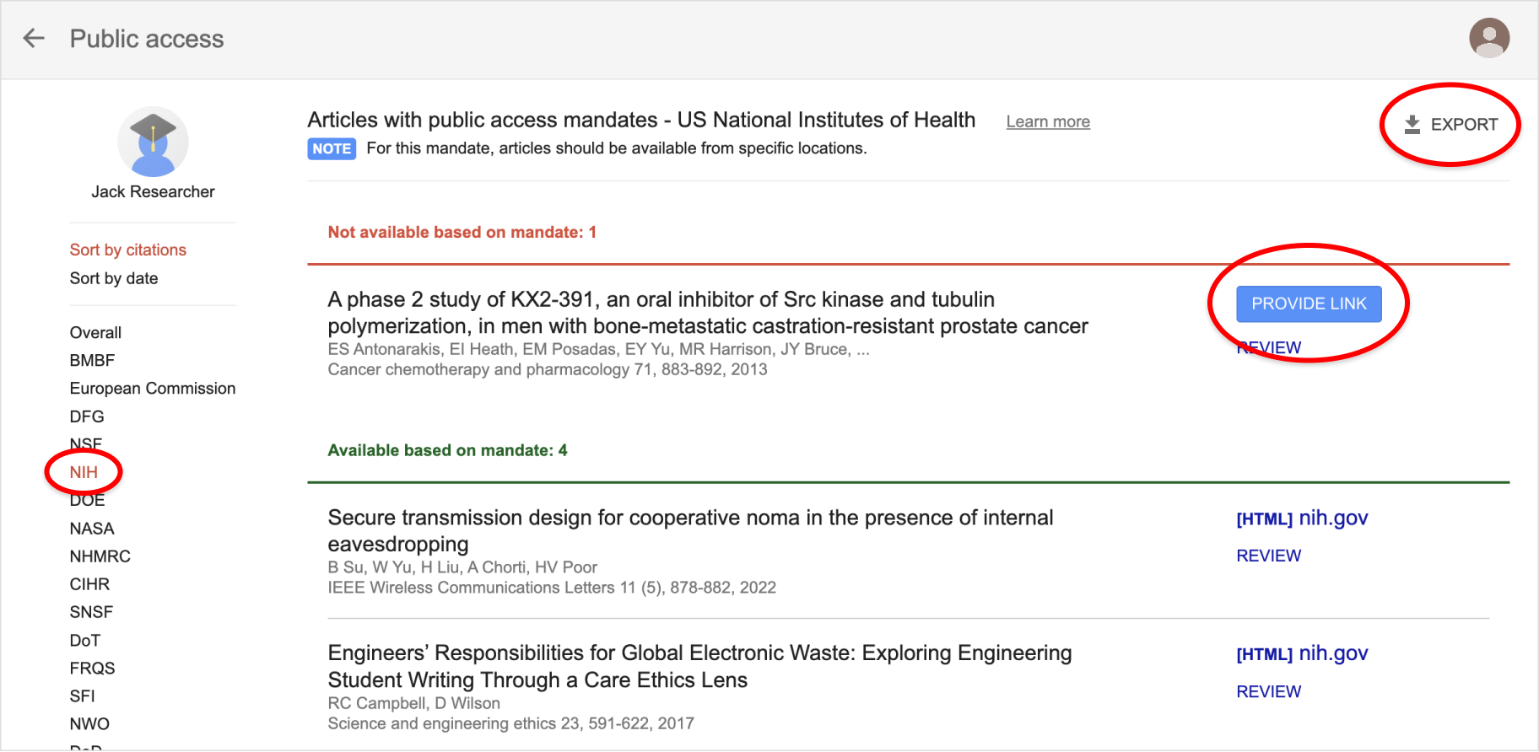Sort articles by date
The width and height of the screenshot is (1539, 752).
114,278
